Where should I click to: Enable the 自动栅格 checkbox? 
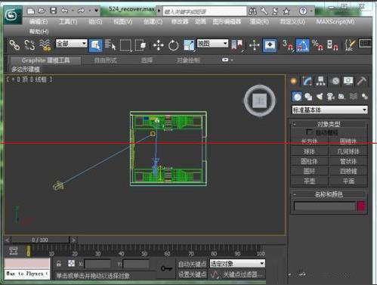(x=309, y=132)
